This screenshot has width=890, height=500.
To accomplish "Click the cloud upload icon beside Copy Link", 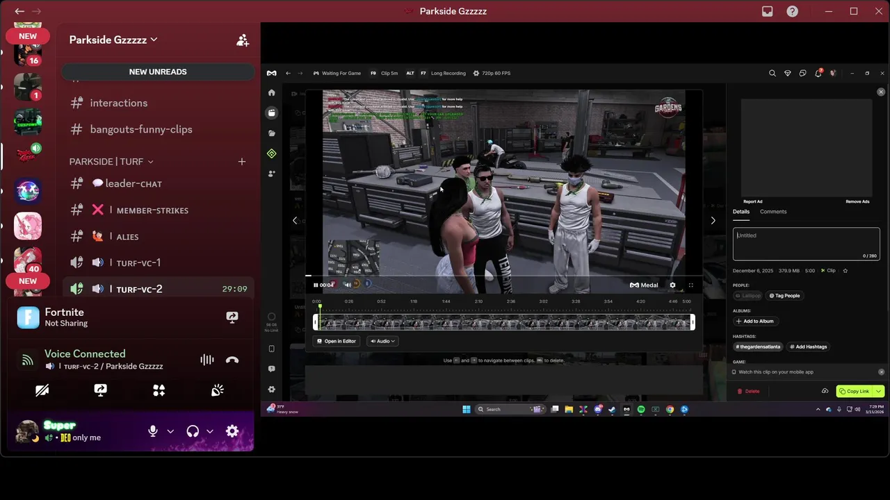I will [x=825, y=391].
